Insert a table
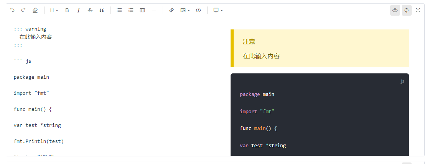The width and height of the screenshot is (427, 164). pos(142,10)
